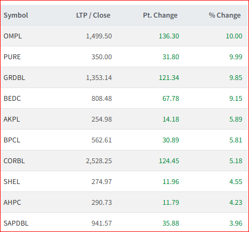Click GRDBL's point change 121.34
The image size is (249, 232).
169,78
